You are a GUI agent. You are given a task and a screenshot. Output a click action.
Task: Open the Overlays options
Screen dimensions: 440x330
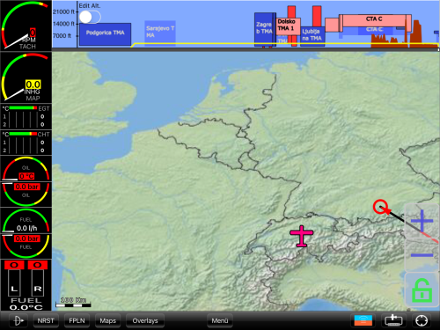(145, 320)
